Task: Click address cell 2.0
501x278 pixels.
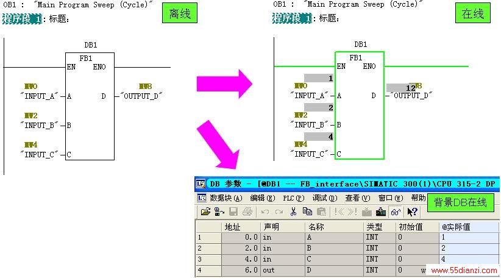Action: tap(241, 248)
